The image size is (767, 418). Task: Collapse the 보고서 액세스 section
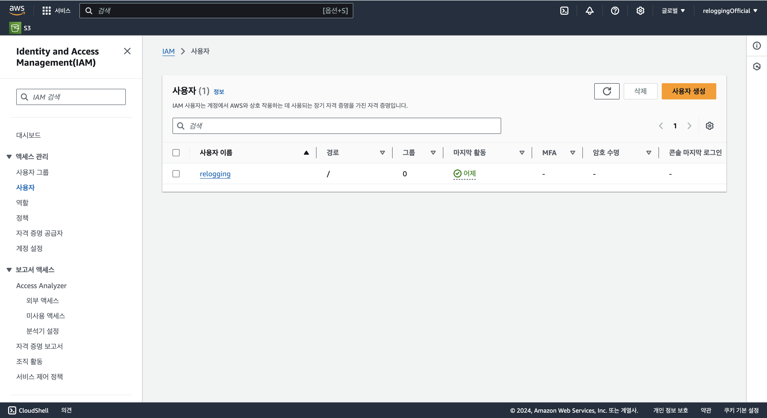point(9,270)
